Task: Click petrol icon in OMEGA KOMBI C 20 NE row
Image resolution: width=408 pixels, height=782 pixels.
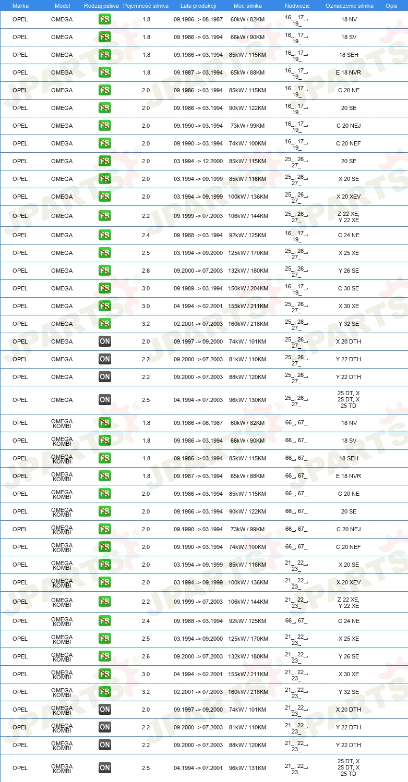Action: coord(105,494)
